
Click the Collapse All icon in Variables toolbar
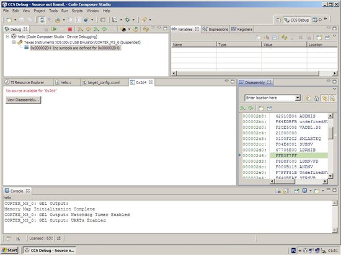click(275, 38)
